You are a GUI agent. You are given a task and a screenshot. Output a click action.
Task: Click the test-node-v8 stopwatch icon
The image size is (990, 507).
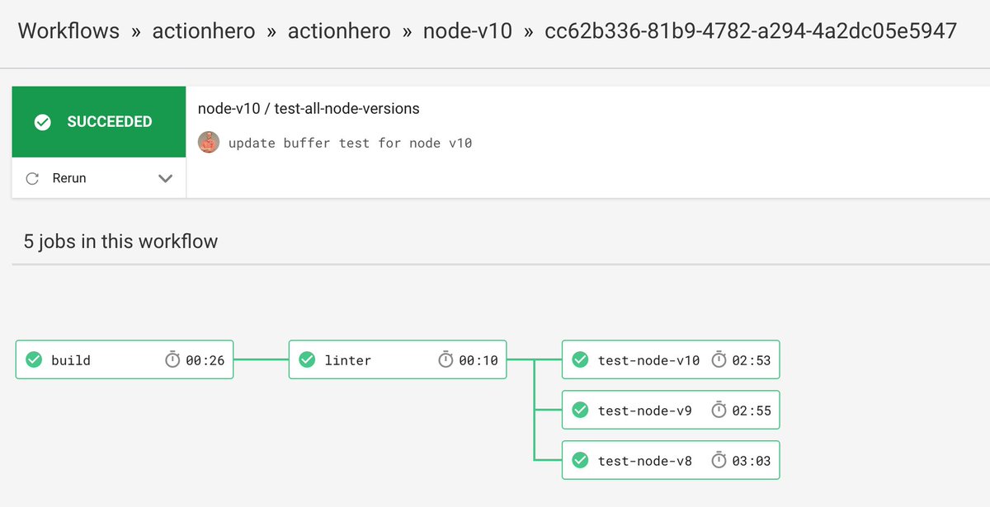point(719,460)
